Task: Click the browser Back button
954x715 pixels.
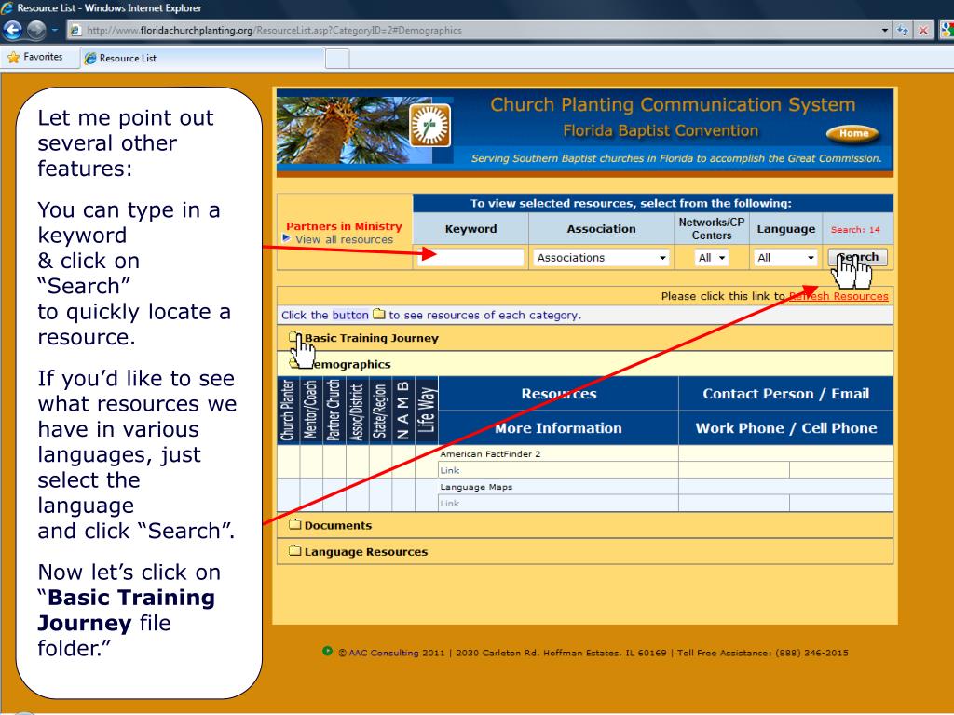Action: click(13, 29)
